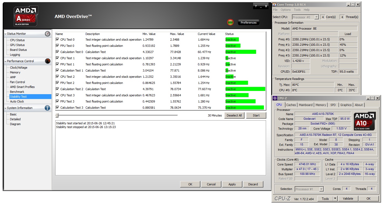Collapse the System Information section
Screen dimensions: 384x205
(5, 108)
